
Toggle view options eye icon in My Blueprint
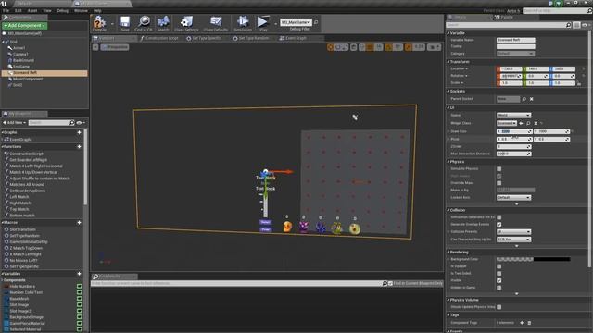tap(80, 123)
